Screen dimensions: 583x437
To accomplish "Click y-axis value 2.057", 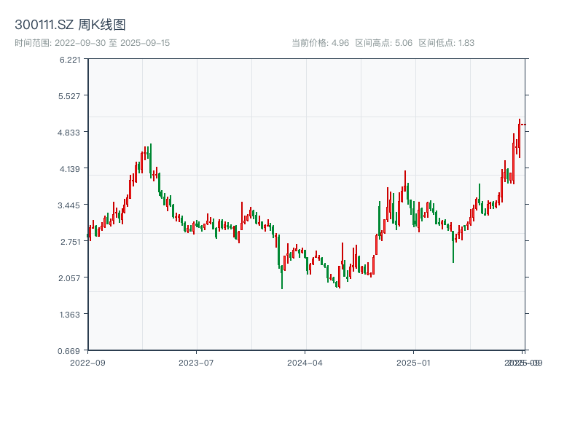I will tap(69, 278).
